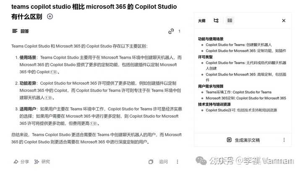Open the answer's more options menu
The width and height of the screenshot is (302, 173).
point(177,162)
